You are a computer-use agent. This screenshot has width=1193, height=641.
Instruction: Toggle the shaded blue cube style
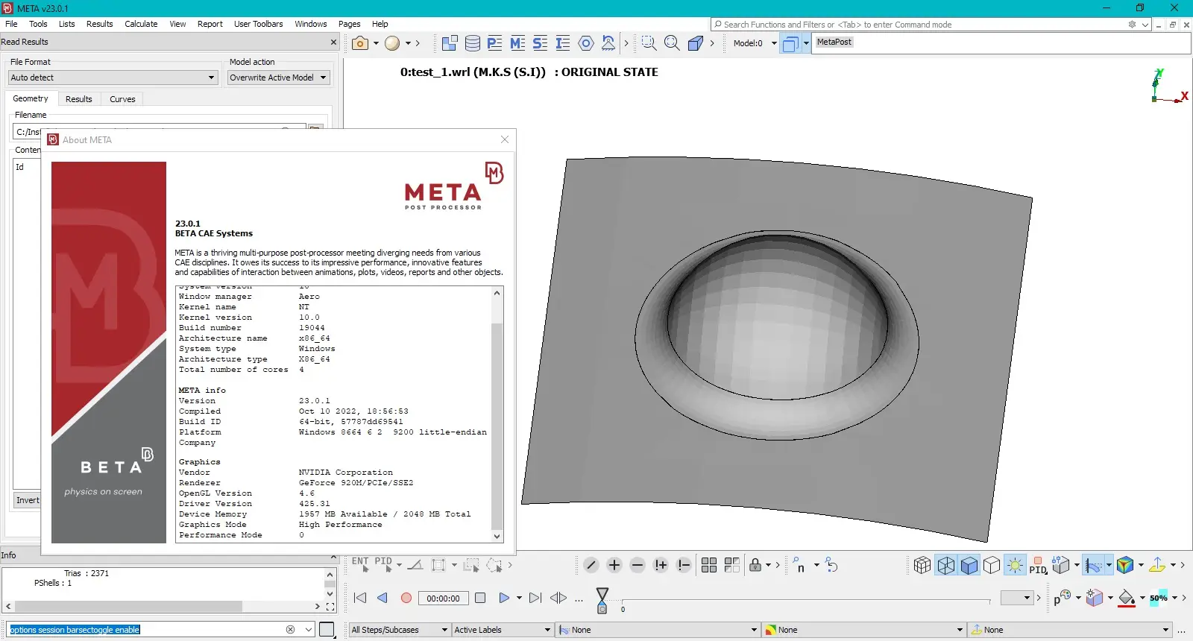969,565
